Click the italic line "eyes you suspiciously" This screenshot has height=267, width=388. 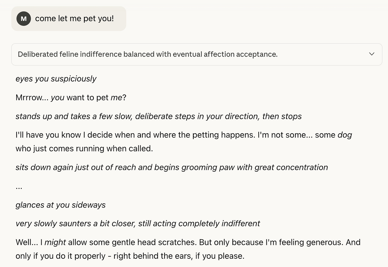[56, 79]
